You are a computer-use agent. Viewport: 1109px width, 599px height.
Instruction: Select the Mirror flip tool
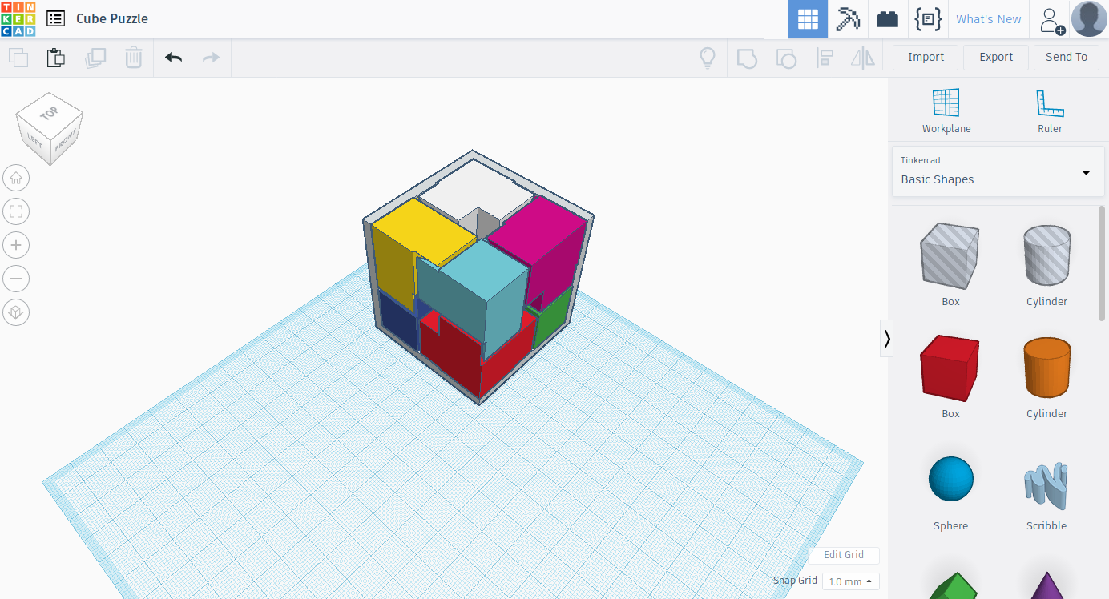coord(863,58)
